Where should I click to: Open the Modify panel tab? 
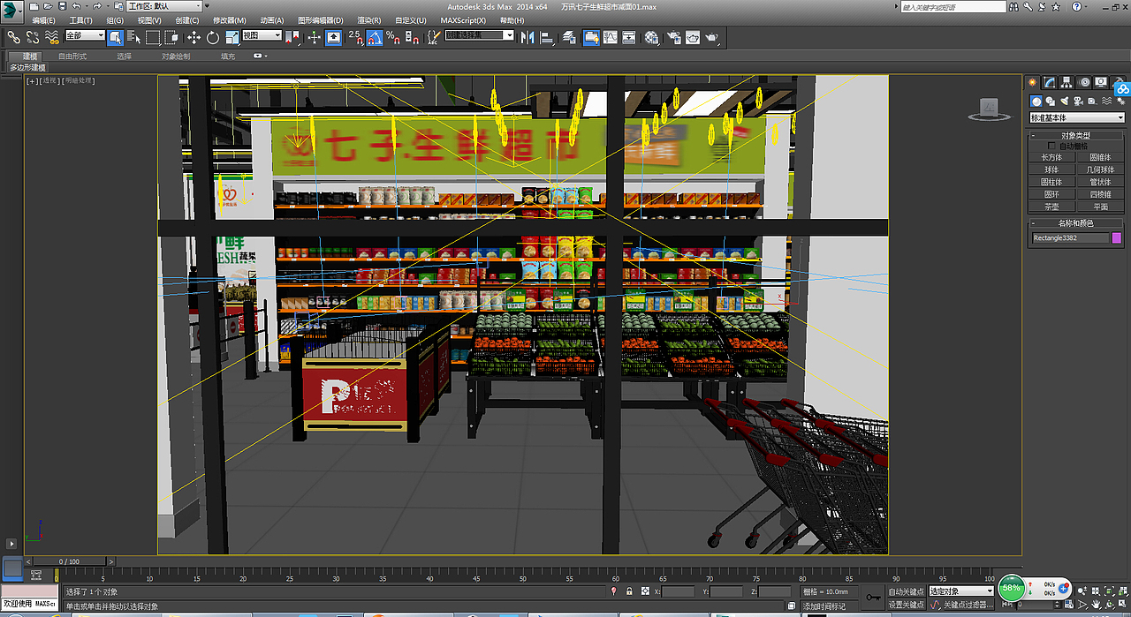pos(1050,82)
